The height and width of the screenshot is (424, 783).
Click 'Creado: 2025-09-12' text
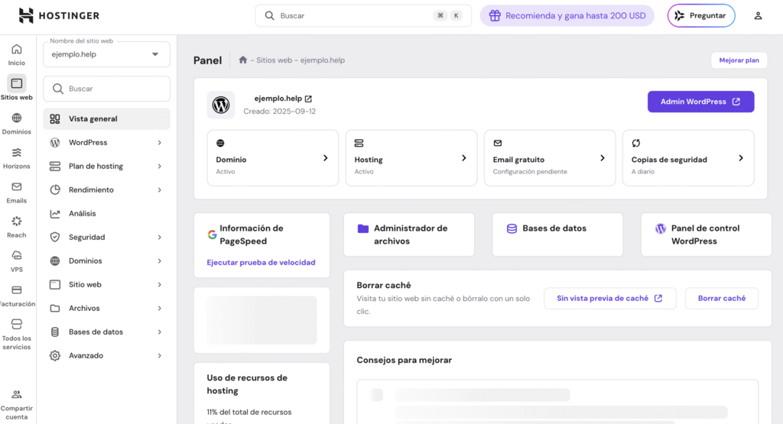[x=280, y=112]
